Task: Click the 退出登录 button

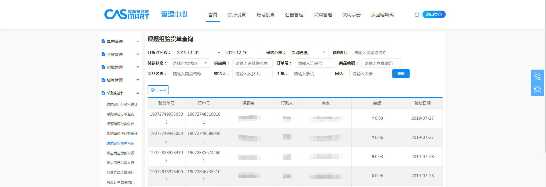Action: [434, 14]
